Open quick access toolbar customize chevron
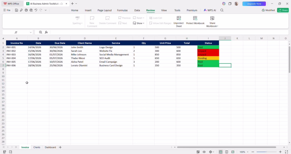 click(x=46, y=10)
